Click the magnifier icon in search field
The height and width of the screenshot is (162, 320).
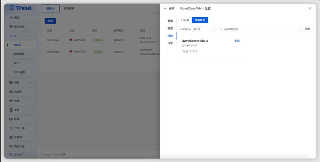tap(221, 29)
